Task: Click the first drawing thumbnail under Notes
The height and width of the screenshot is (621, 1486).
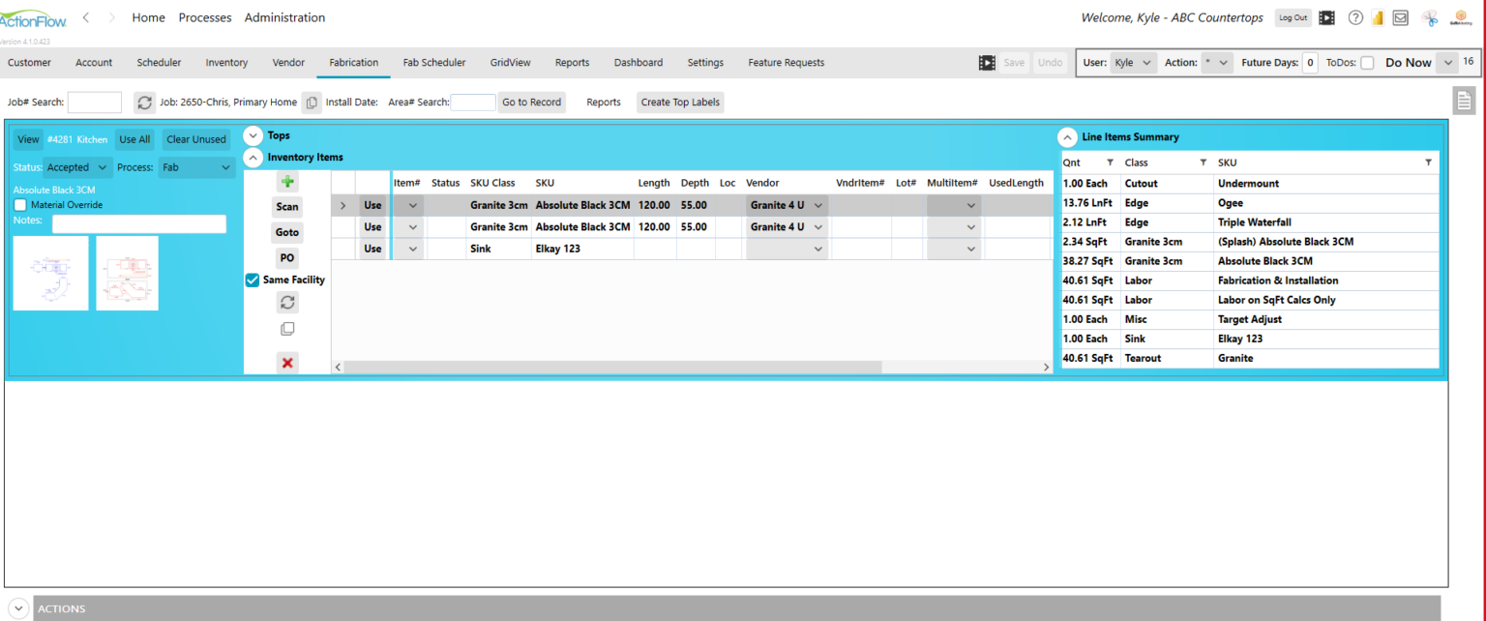Action: click(x=50, y=273)
